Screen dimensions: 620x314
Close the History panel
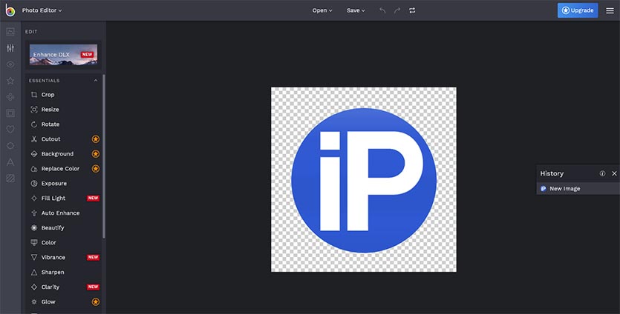click(x=614, y=173)
